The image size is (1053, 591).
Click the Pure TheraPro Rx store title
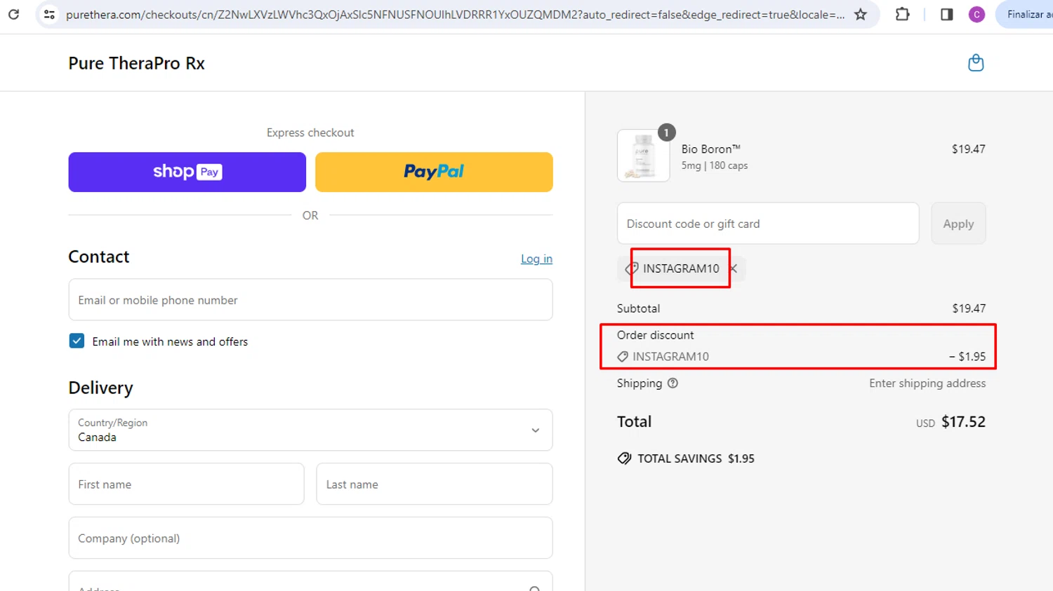click(x=136, y=63)
